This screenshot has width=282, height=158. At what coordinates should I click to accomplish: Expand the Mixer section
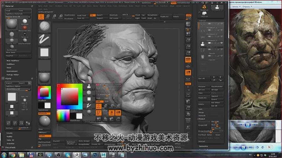pos(9,68)
